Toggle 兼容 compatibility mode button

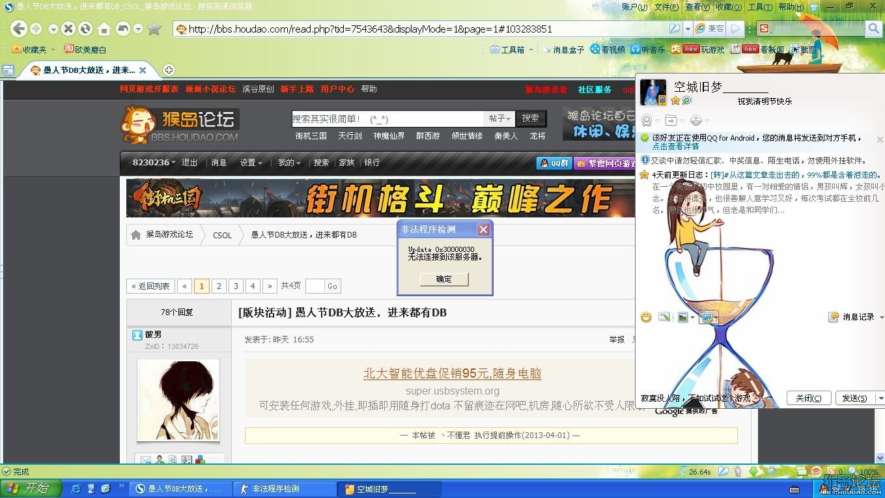tap(709, 29)
